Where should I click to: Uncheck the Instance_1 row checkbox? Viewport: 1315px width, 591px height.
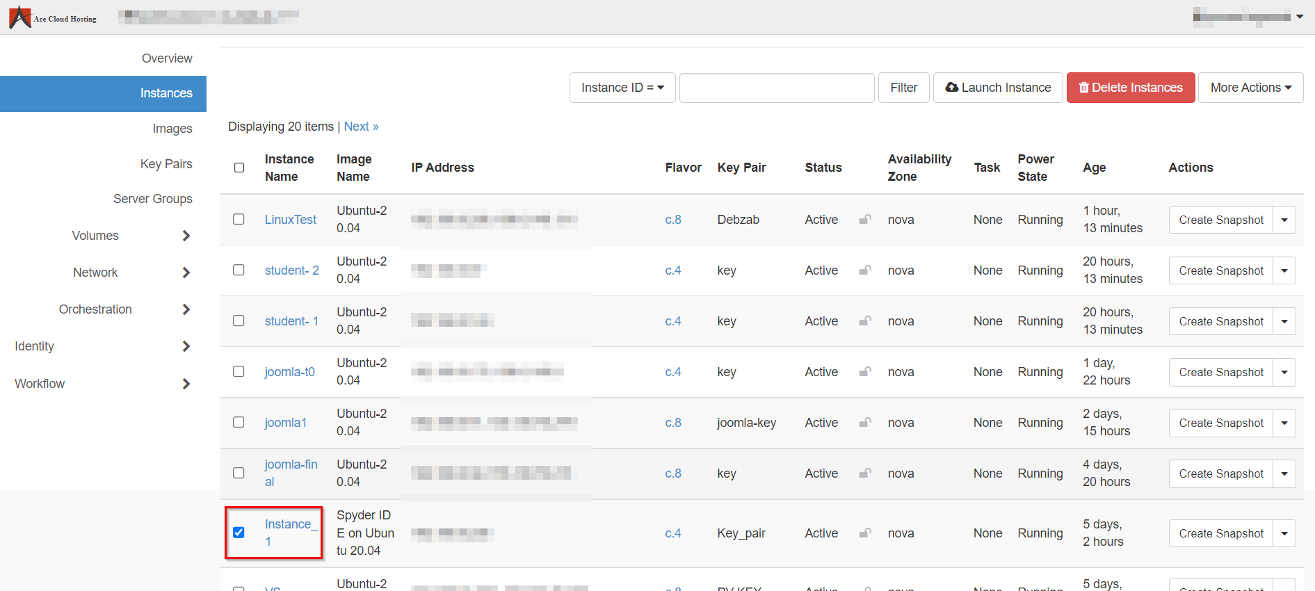pyautogui.click(x=239, y=533)
